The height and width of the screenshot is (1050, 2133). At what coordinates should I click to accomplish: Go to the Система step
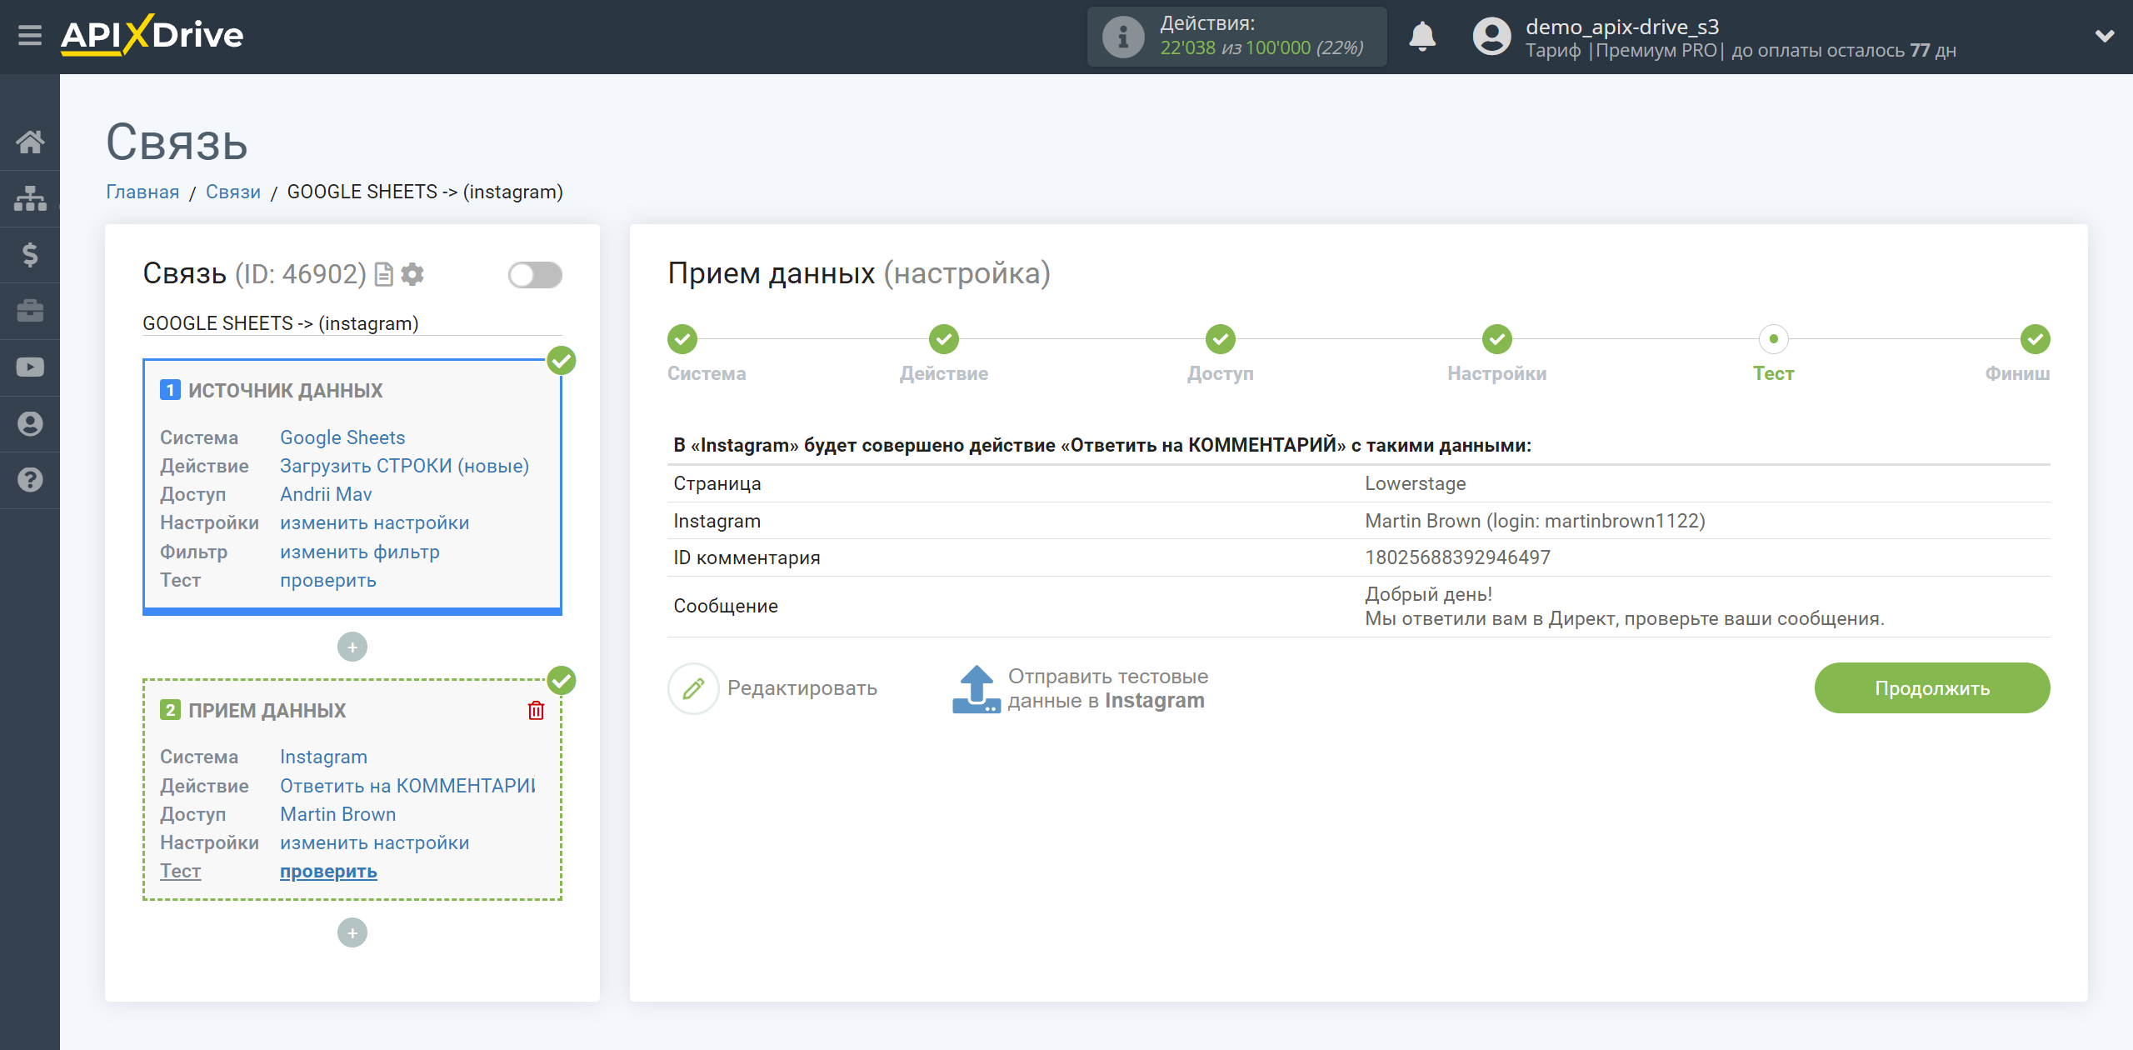coord(682,339)
